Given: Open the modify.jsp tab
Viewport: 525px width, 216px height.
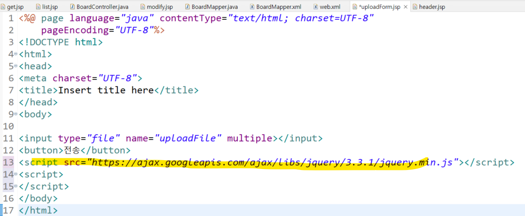Looking at the screenshot, I should (157, 7).
